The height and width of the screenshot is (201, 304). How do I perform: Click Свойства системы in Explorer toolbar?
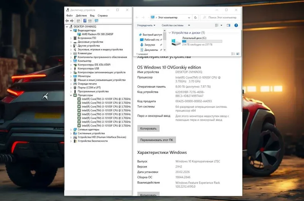173,25
